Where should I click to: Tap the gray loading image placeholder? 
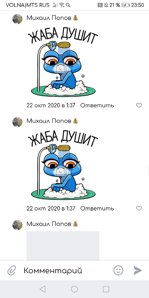[x=63, y=246]
